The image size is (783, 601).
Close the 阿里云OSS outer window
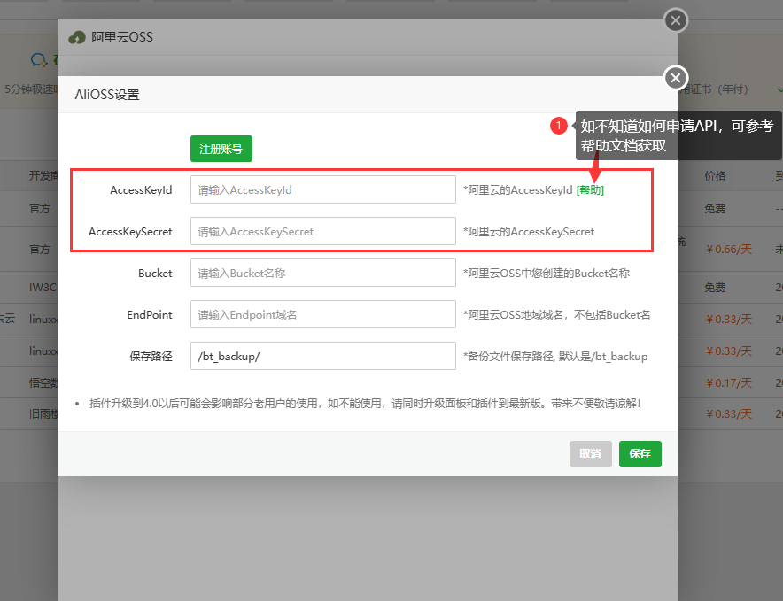(x=676, y=20)
